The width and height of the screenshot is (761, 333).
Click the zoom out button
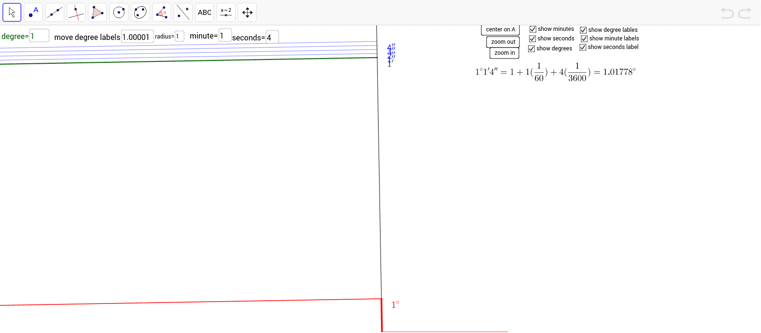click(x=503, y=42)
